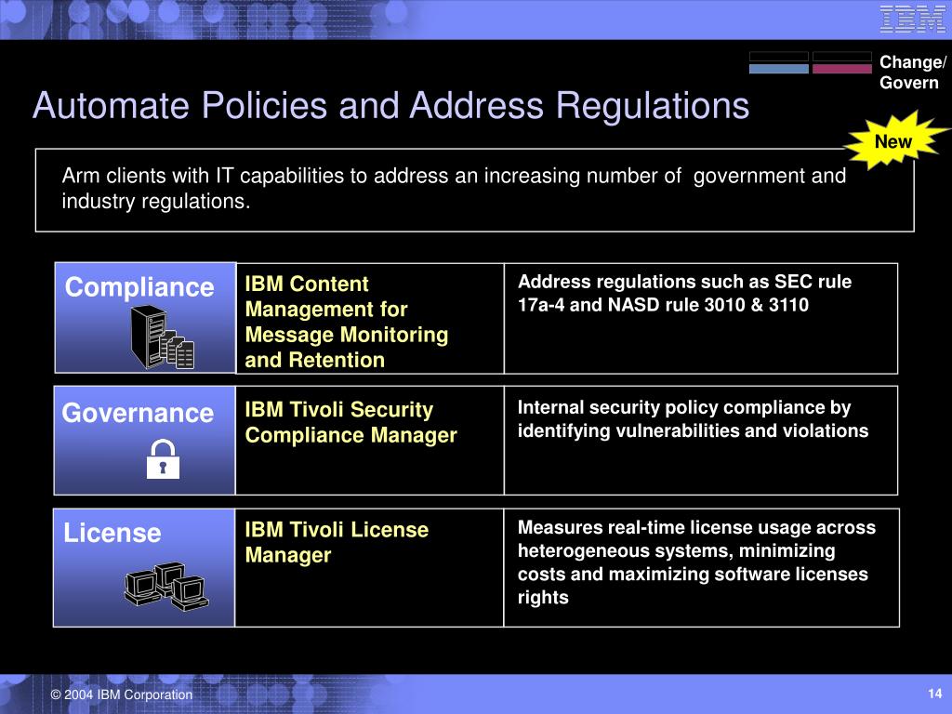Click IBM Tivoli Security Compliance Manager text
The height and width of the screenshot is (714, 952).
[x=350, y=422]
